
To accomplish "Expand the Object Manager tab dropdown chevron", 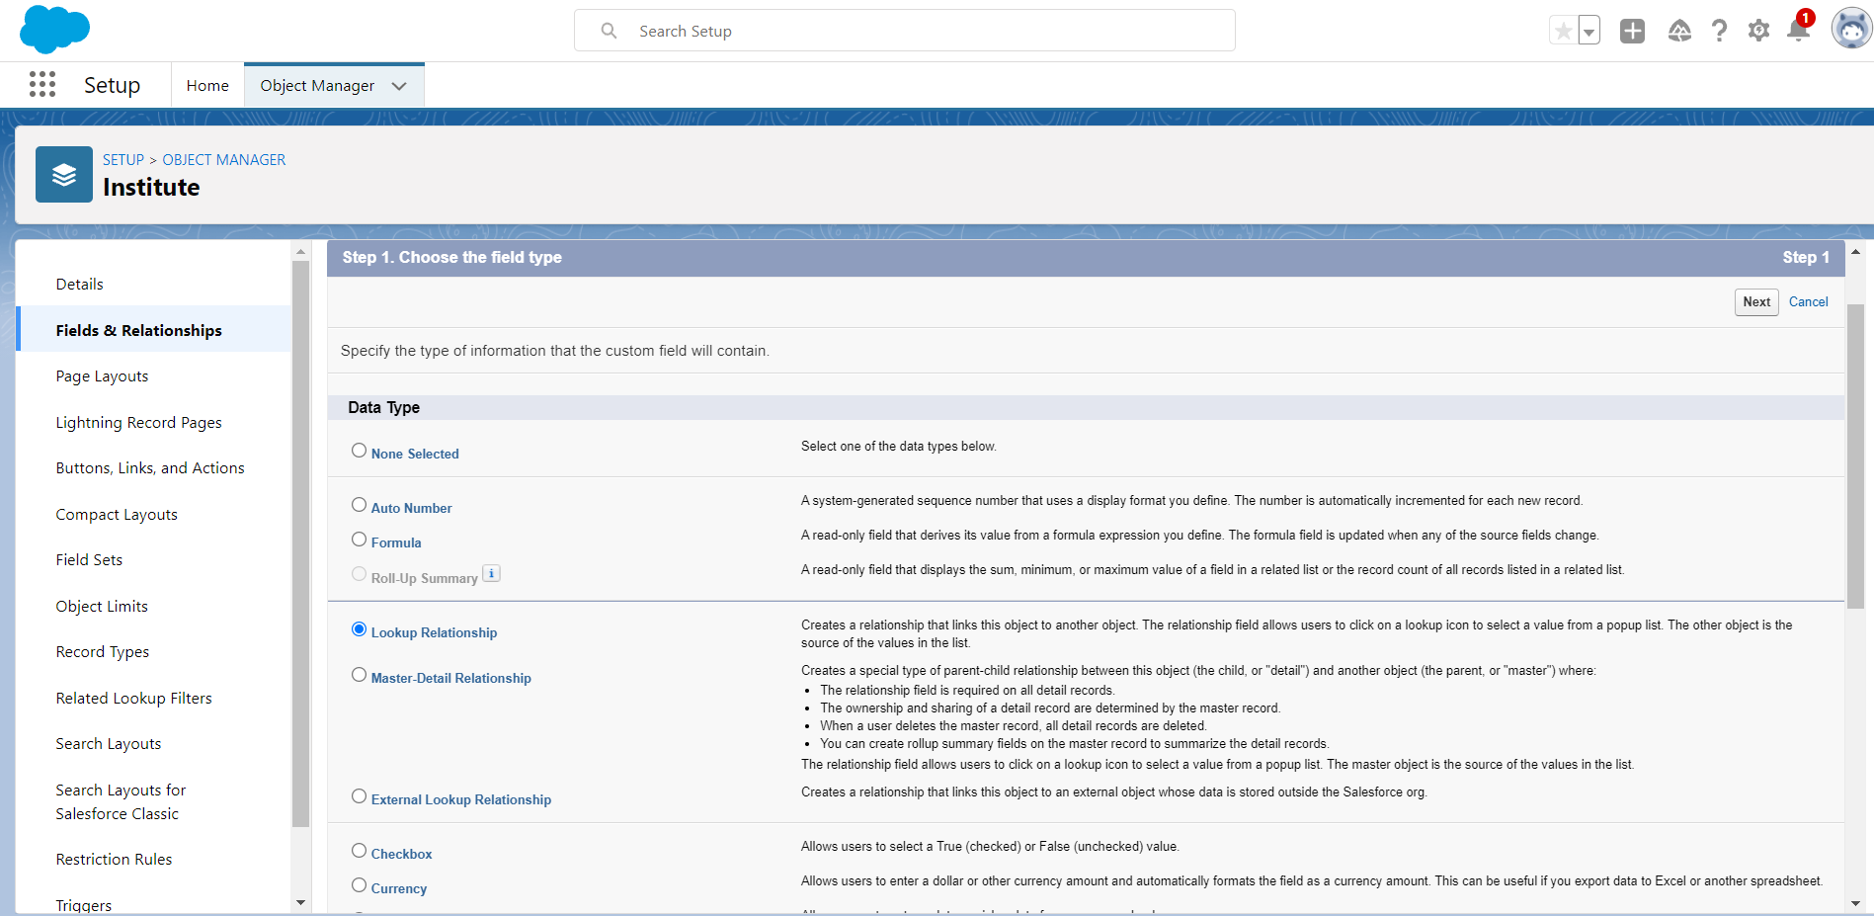I will [399, 86].
